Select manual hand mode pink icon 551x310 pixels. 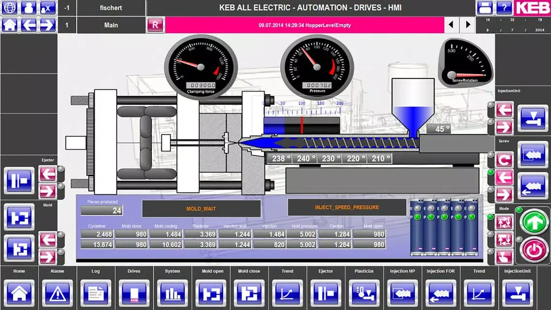pyautogui.click(x=504, y=257)
